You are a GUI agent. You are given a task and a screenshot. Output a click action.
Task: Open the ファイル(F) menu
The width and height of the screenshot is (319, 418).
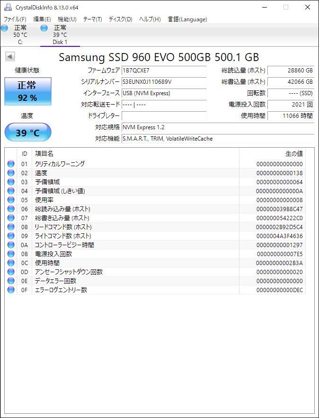coord(15,19)
